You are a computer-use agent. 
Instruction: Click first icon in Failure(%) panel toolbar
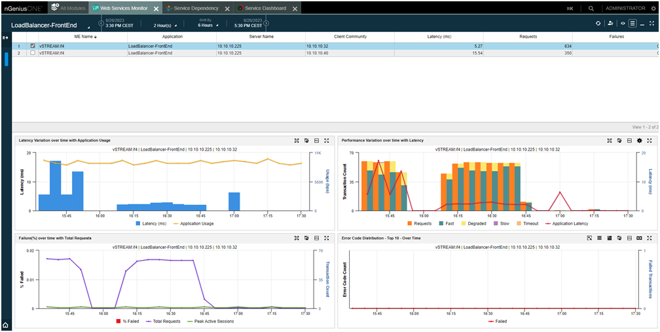click(x=297, y=238)
